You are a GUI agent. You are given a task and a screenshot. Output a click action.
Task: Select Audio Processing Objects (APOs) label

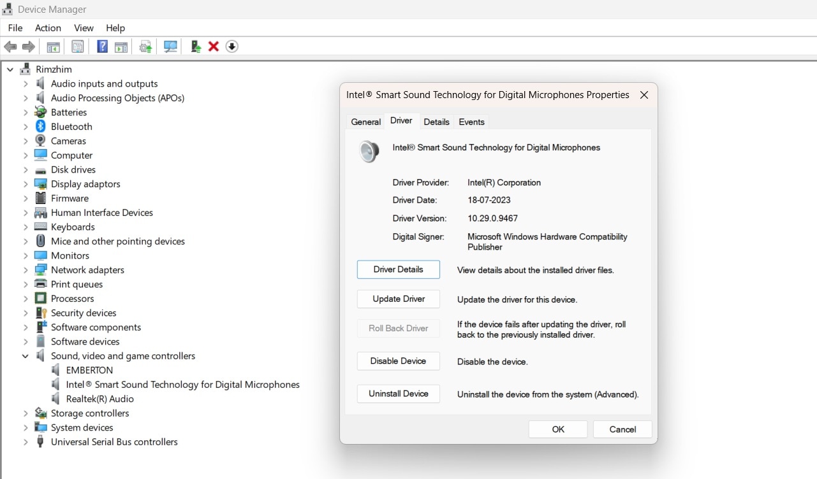click(117, 97)
